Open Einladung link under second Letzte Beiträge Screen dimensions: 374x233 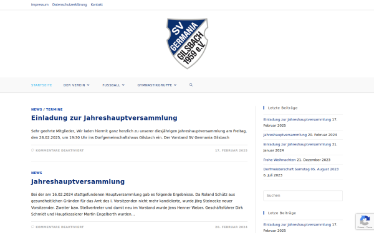297,224
